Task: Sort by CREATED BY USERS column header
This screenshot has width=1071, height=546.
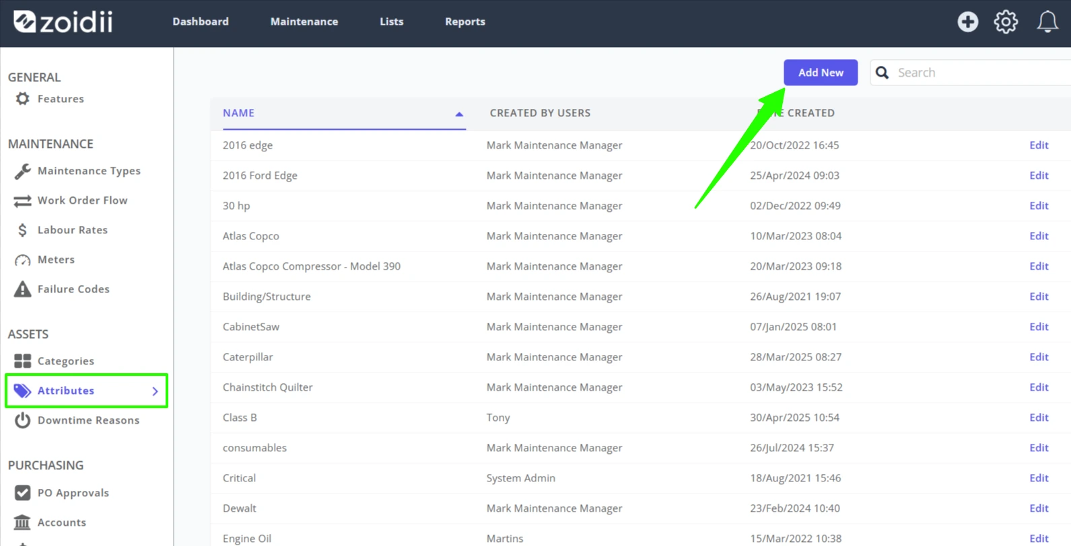Action: point(540,113)
